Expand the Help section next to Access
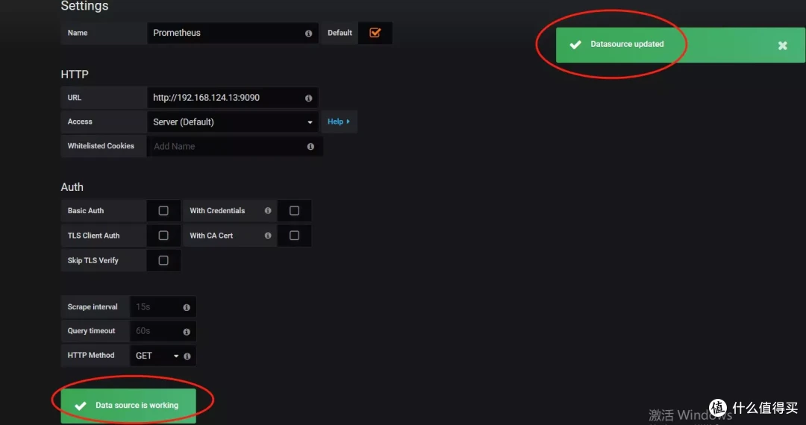806x425 pixels. pyautogui.click(x=338, y=122)
